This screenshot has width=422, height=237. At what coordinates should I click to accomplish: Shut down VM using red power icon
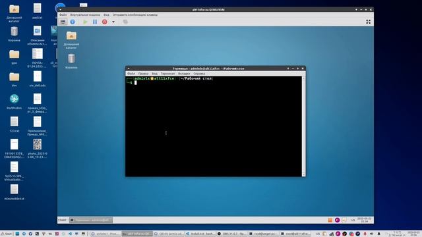click(104, 22)
